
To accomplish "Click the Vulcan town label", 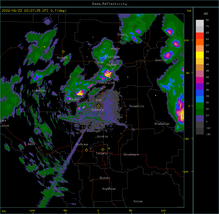I will pos(138,201).
